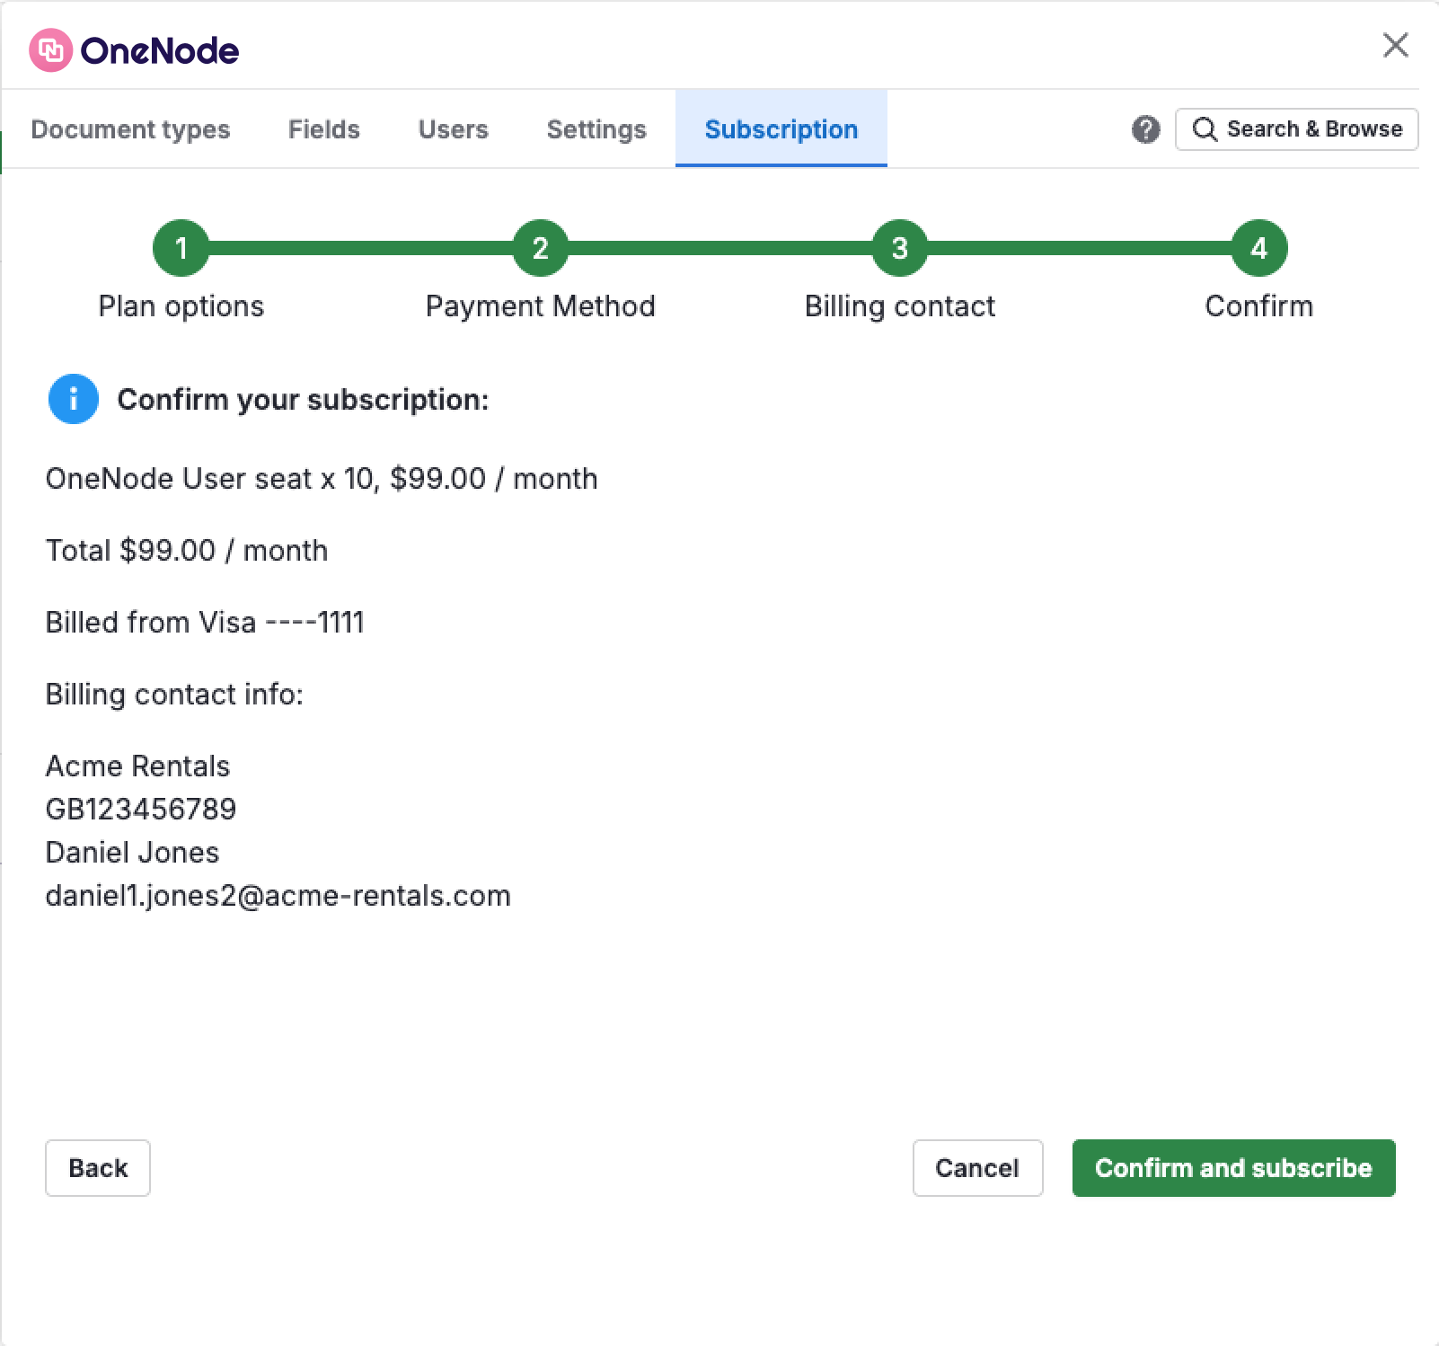The width and height of the screenshot is (1439, 1346).
Task: Go back with the Back button
Action: (98, 1168)
